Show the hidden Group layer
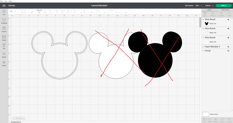Viewport: 233px width, 123px height. tap(228, 51)
